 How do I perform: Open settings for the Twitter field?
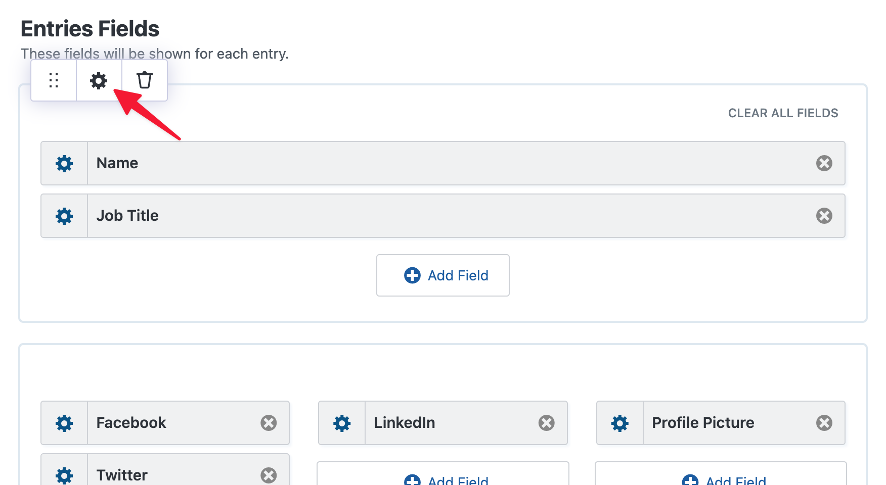tap(64, 475)
